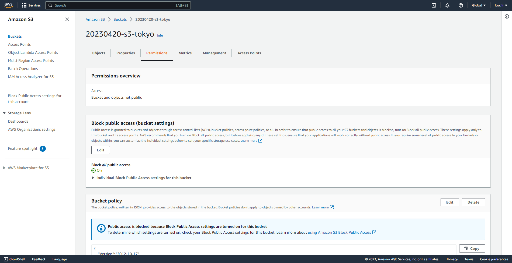Delete the bucket policy
This screenshot has height=263, width=512.
click(x=473, y=202)
